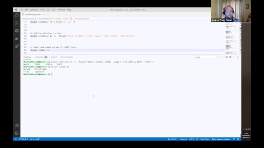Open the File menu
Image resolution: width=264 pixels, height=148 pixels.
click(21, 10)
